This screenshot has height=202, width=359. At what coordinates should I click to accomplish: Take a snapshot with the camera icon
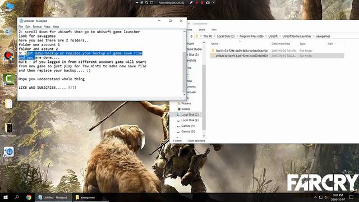click(x=208, y=2)
